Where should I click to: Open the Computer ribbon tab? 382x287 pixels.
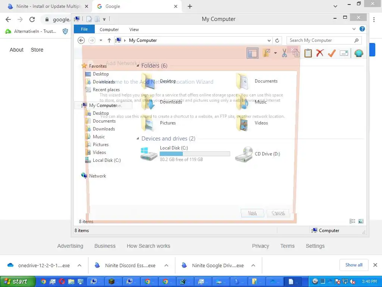click(x=109, y=30)
